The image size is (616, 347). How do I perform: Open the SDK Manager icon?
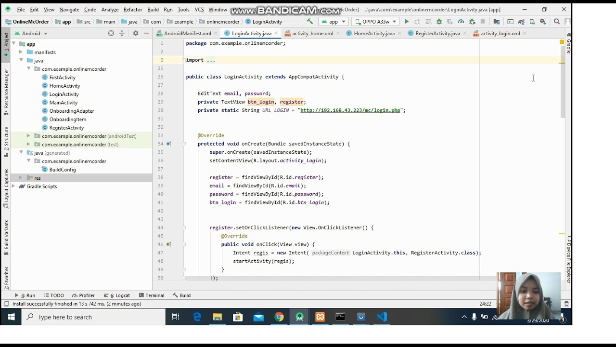point(543,22)
